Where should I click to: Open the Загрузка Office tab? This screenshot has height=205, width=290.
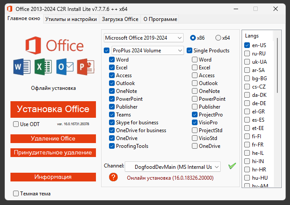[x=120, y=19]
